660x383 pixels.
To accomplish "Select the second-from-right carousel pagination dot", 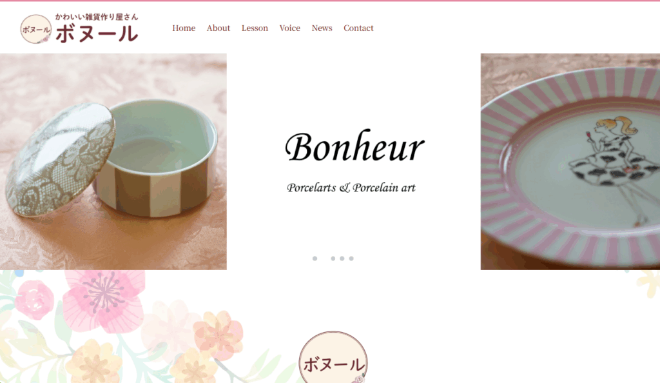I will pyautogui.click(x=342, y=259).
